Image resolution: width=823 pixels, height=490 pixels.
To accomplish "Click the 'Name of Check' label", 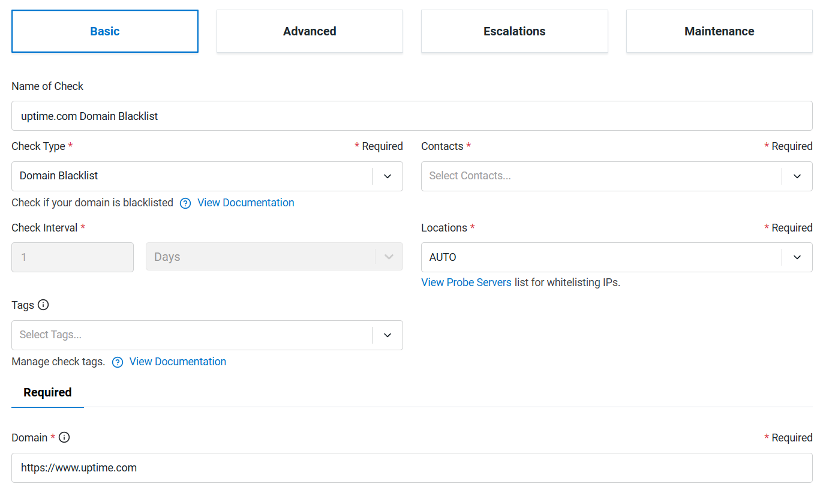I will 47,86.
